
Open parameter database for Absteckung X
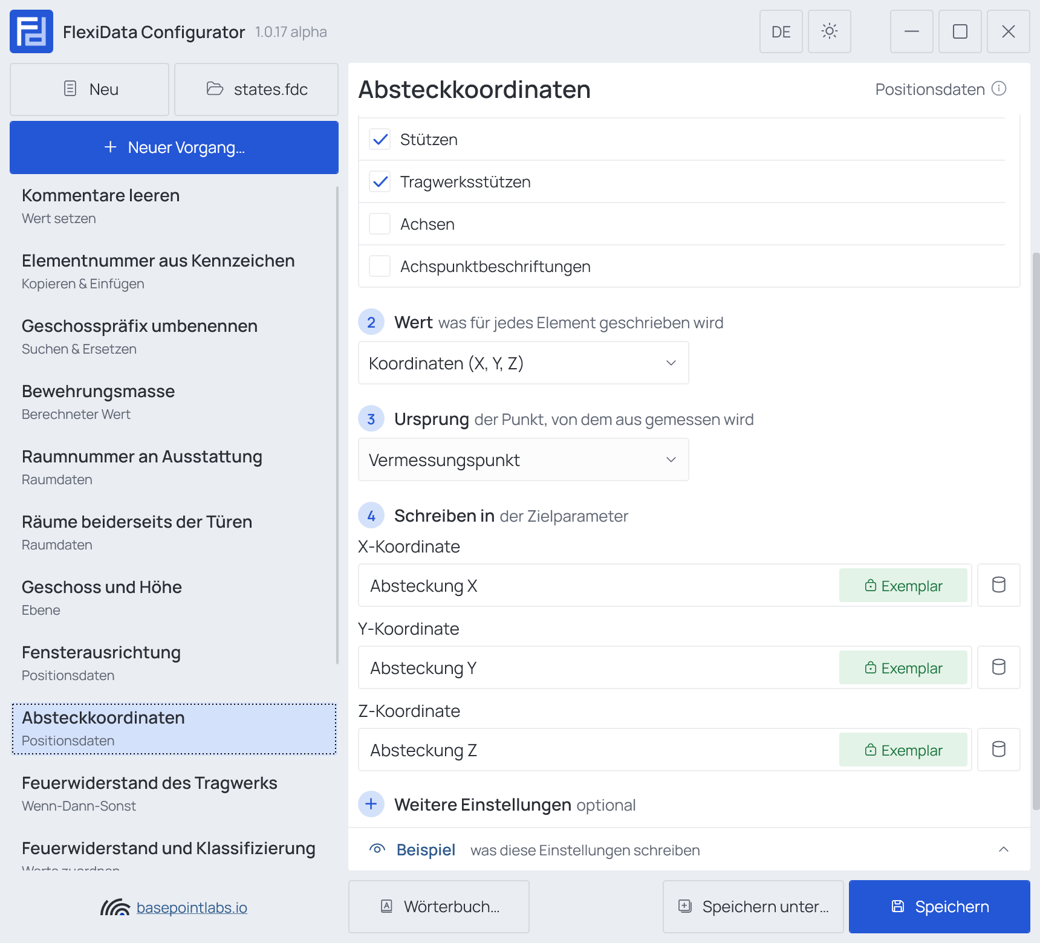[999, 585]
